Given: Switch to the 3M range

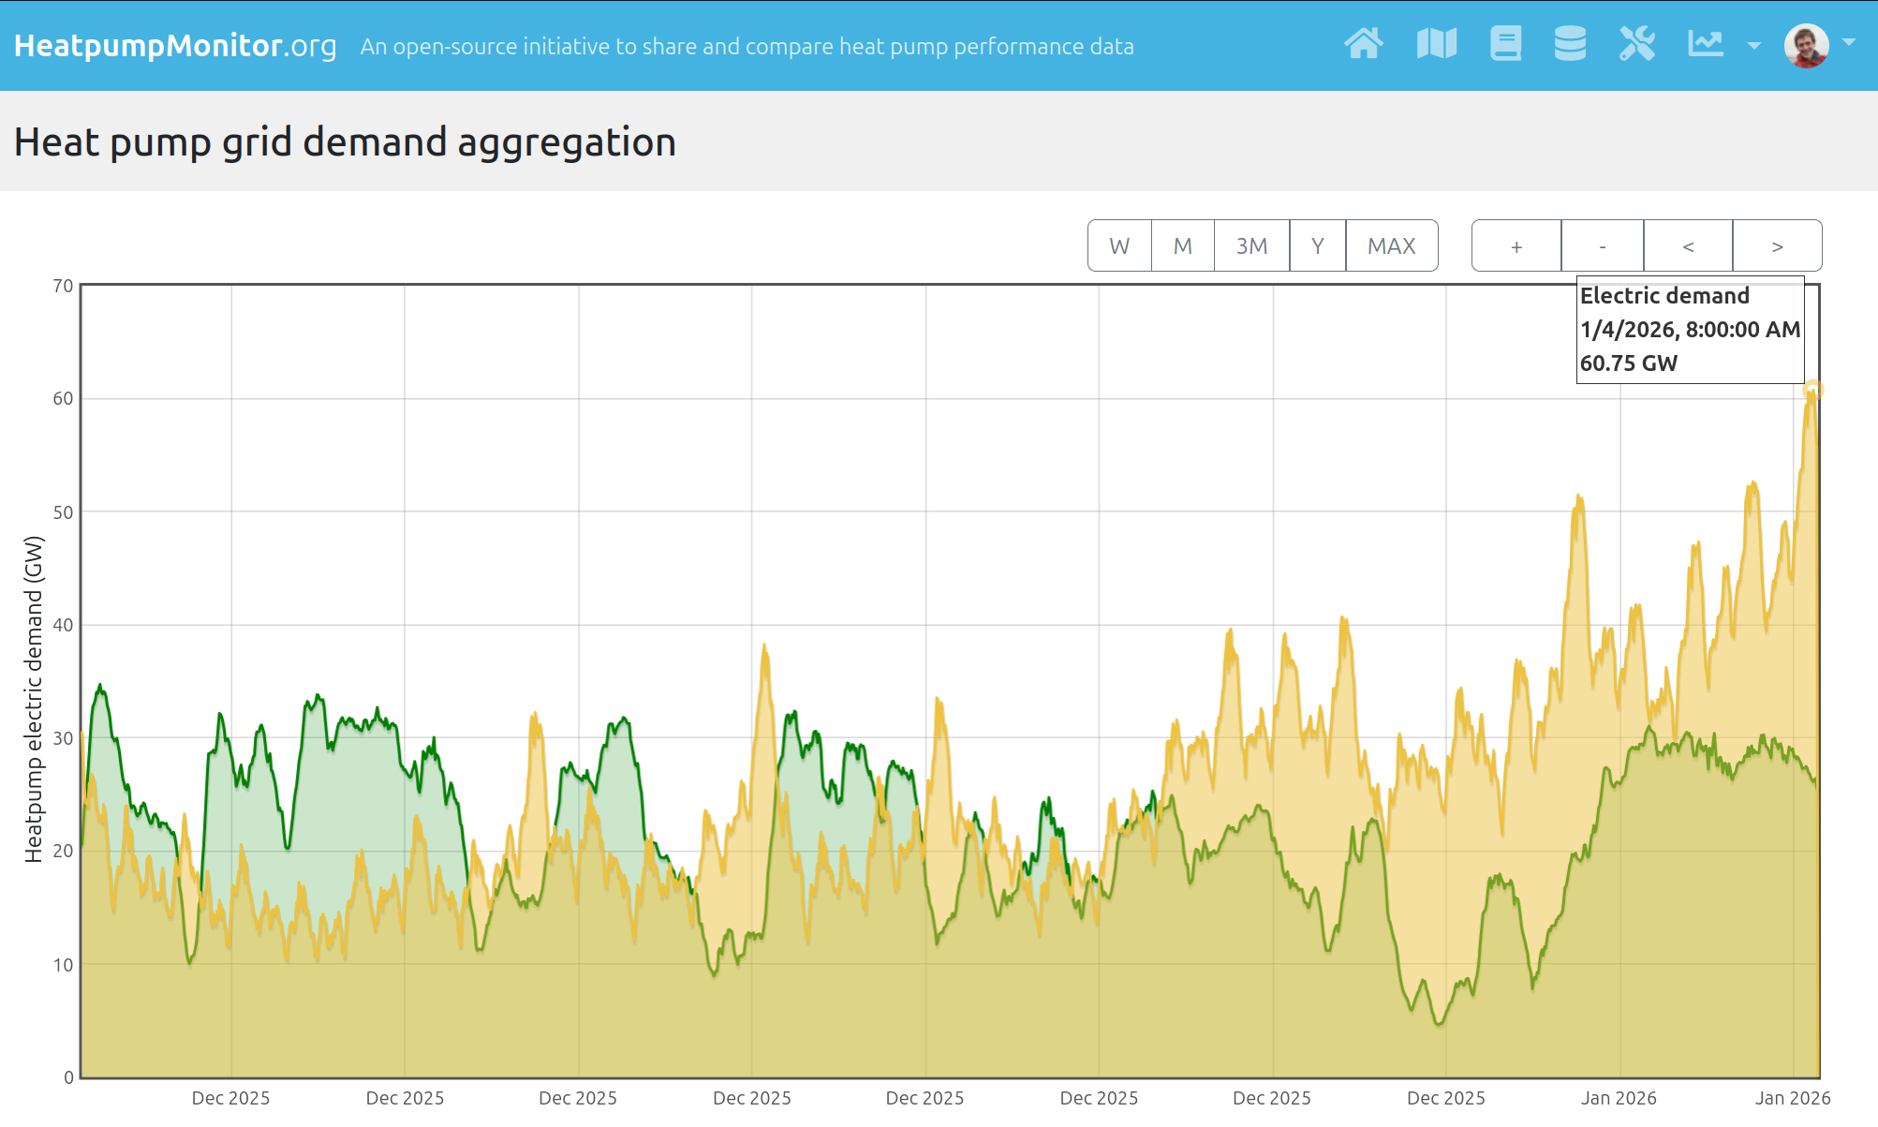Looking at the screenshot, I should [1251, 246].
